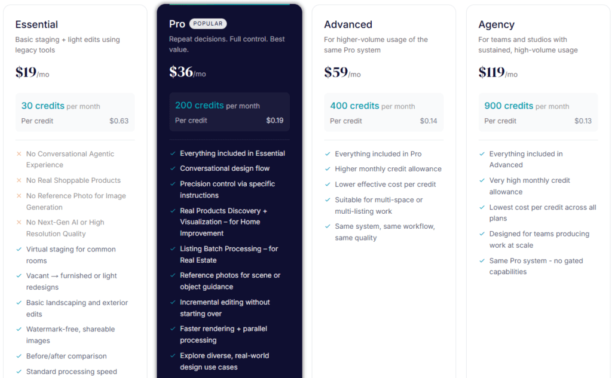Click the checkmark beside Virtual staging for common rooms
Viewport: 612px width, 378px height.
[19, 249]
